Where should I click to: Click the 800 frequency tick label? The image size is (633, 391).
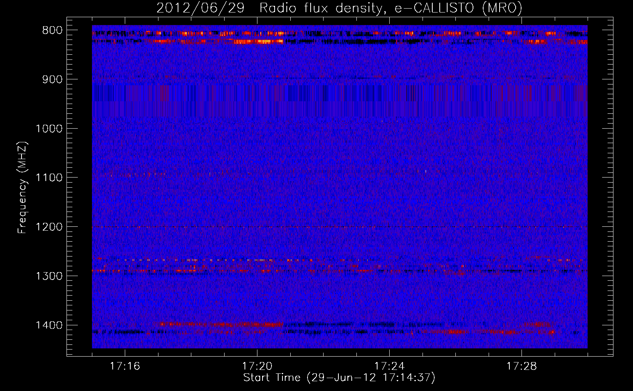pos(52,30)
